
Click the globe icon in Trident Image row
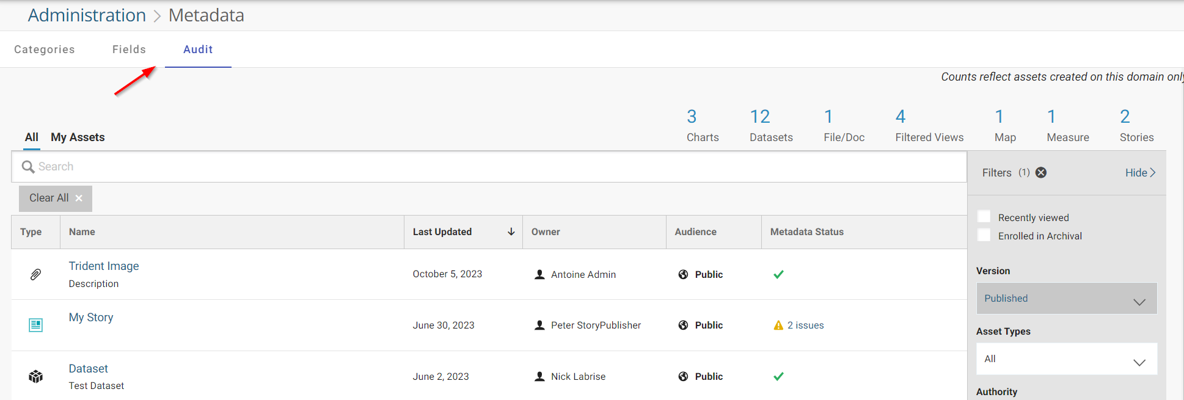[684, 275]
